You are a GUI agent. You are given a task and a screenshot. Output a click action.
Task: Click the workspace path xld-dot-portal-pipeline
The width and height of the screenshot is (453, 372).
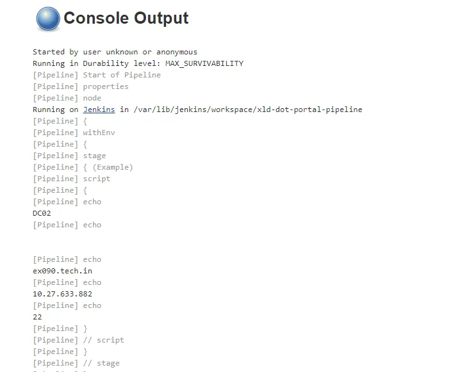(247, 109)
